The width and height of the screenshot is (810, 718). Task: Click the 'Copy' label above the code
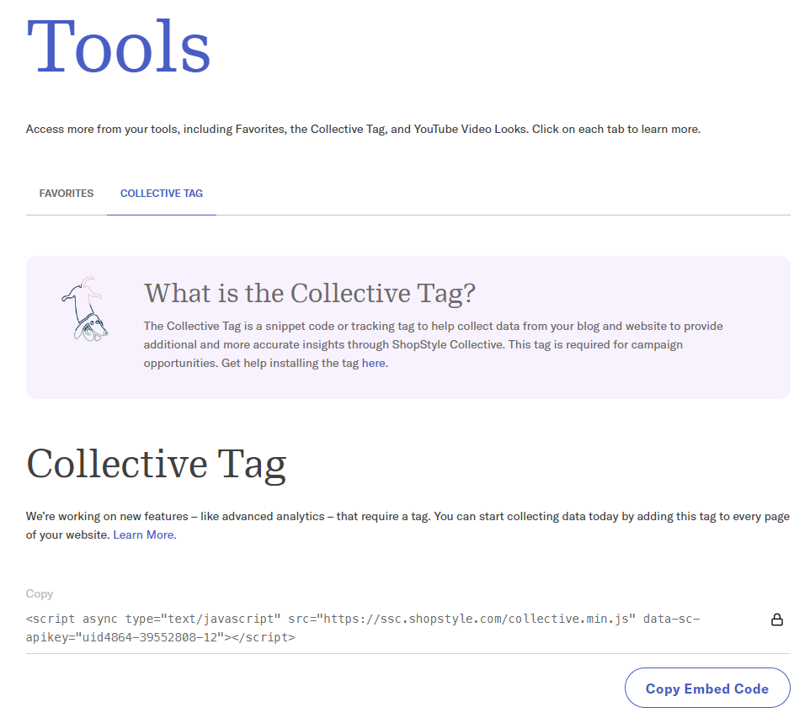(40, 594)
